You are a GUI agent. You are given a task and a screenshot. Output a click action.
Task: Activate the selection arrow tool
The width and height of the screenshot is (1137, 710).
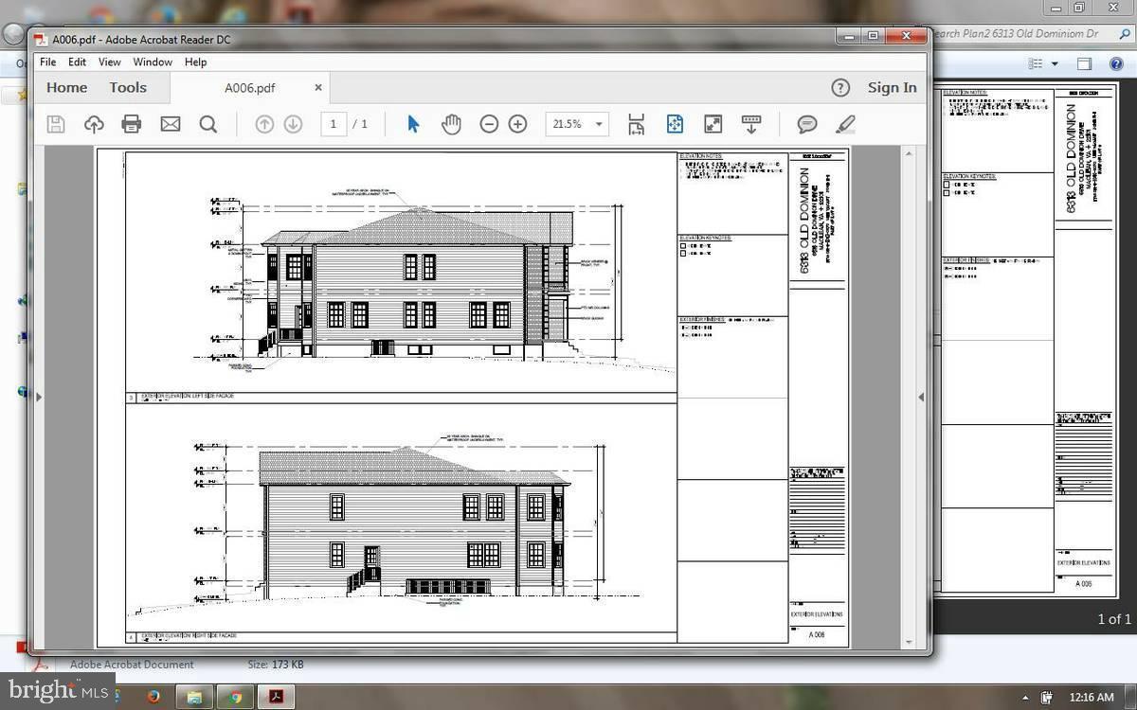coord(413,124)
